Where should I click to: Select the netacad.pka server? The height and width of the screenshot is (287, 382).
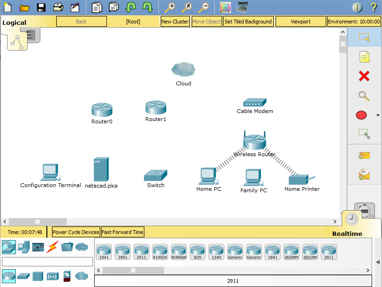tap(101, 169)
